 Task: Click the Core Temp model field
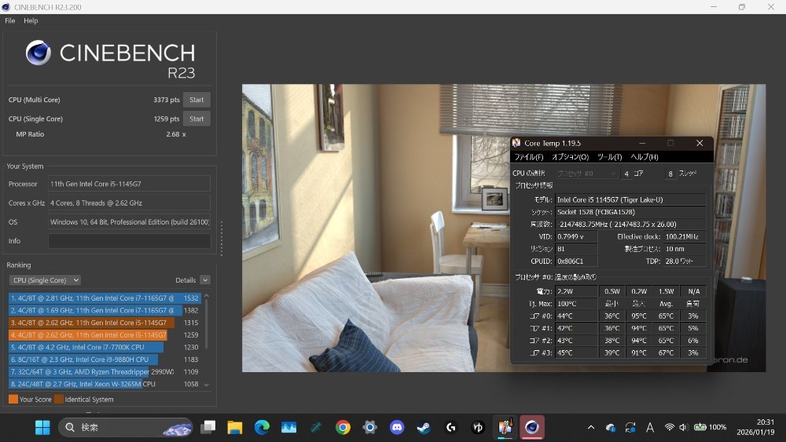coord(630,199)
